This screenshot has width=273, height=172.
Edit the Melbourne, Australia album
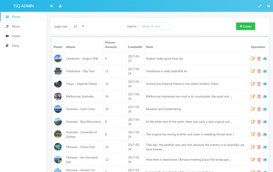(253, 97)
